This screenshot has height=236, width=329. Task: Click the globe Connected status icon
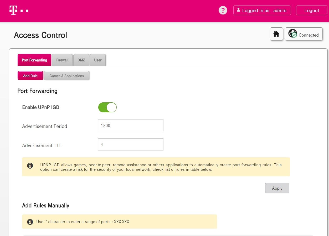[292, 34]
